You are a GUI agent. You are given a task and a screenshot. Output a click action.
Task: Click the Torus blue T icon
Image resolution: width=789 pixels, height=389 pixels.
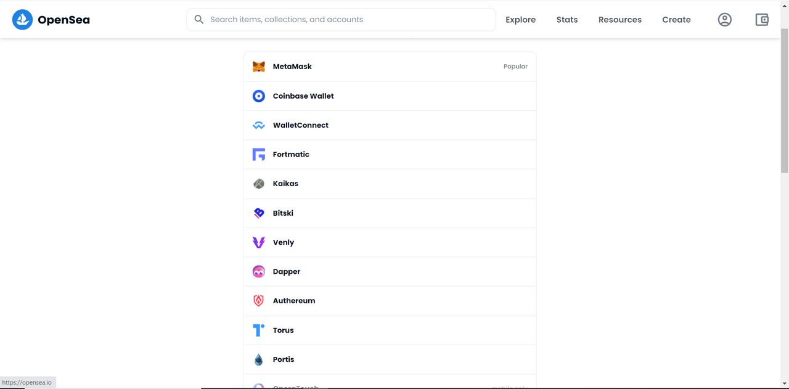pyautogui.click(x=259, y=330)
